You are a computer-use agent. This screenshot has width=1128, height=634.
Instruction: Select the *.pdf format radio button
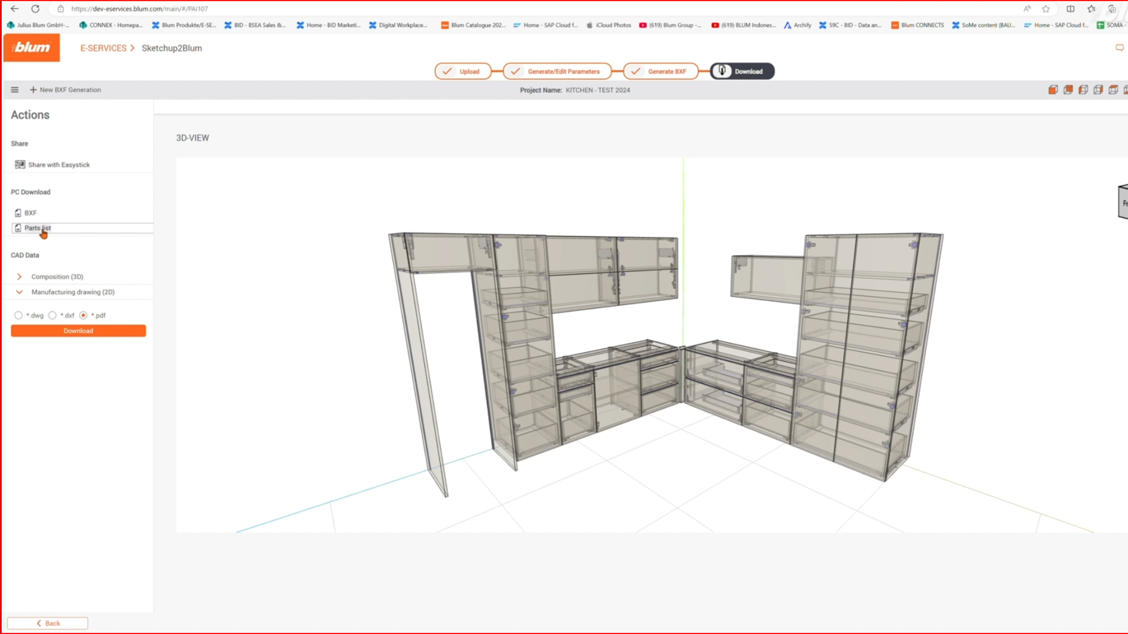83,315
